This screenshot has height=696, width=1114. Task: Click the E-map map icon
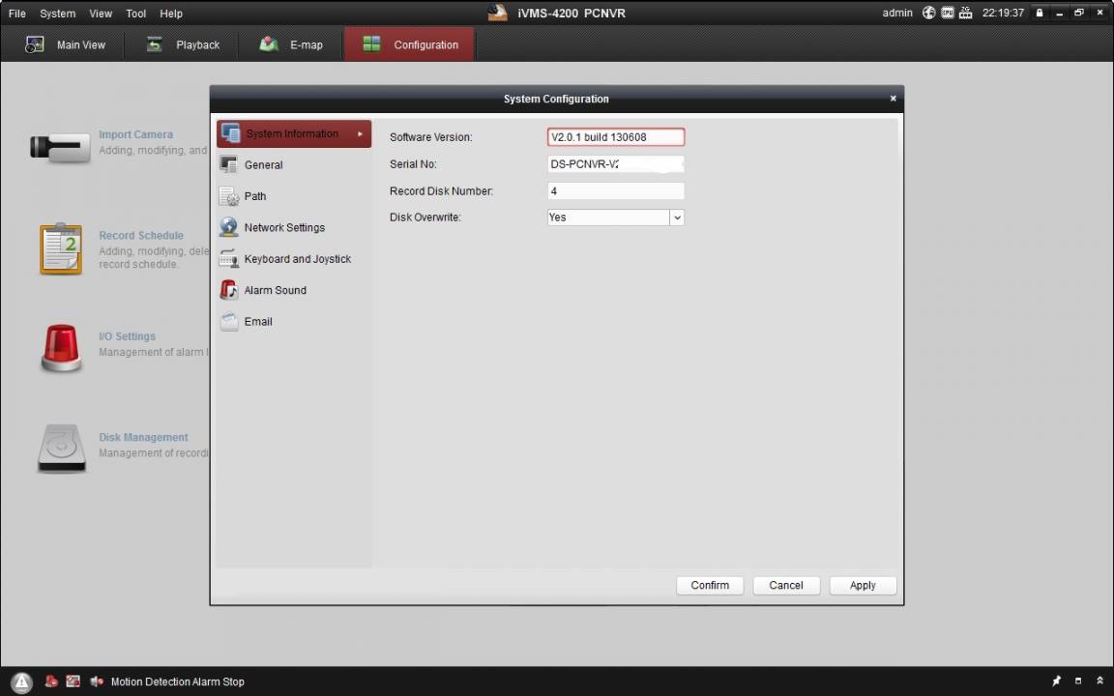pyautogui.click(x=269, y=44)
